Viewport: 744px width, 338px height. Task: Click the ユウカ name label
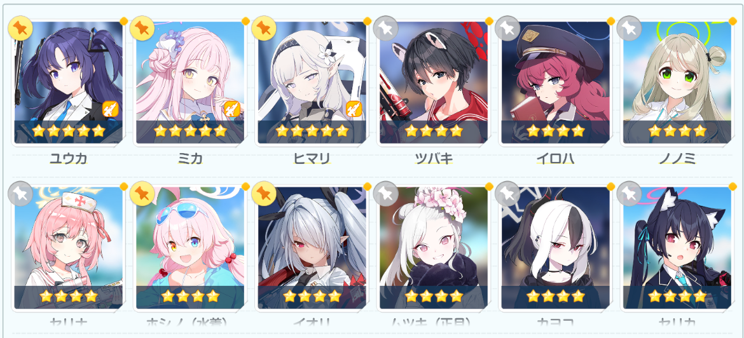[68, 159]
